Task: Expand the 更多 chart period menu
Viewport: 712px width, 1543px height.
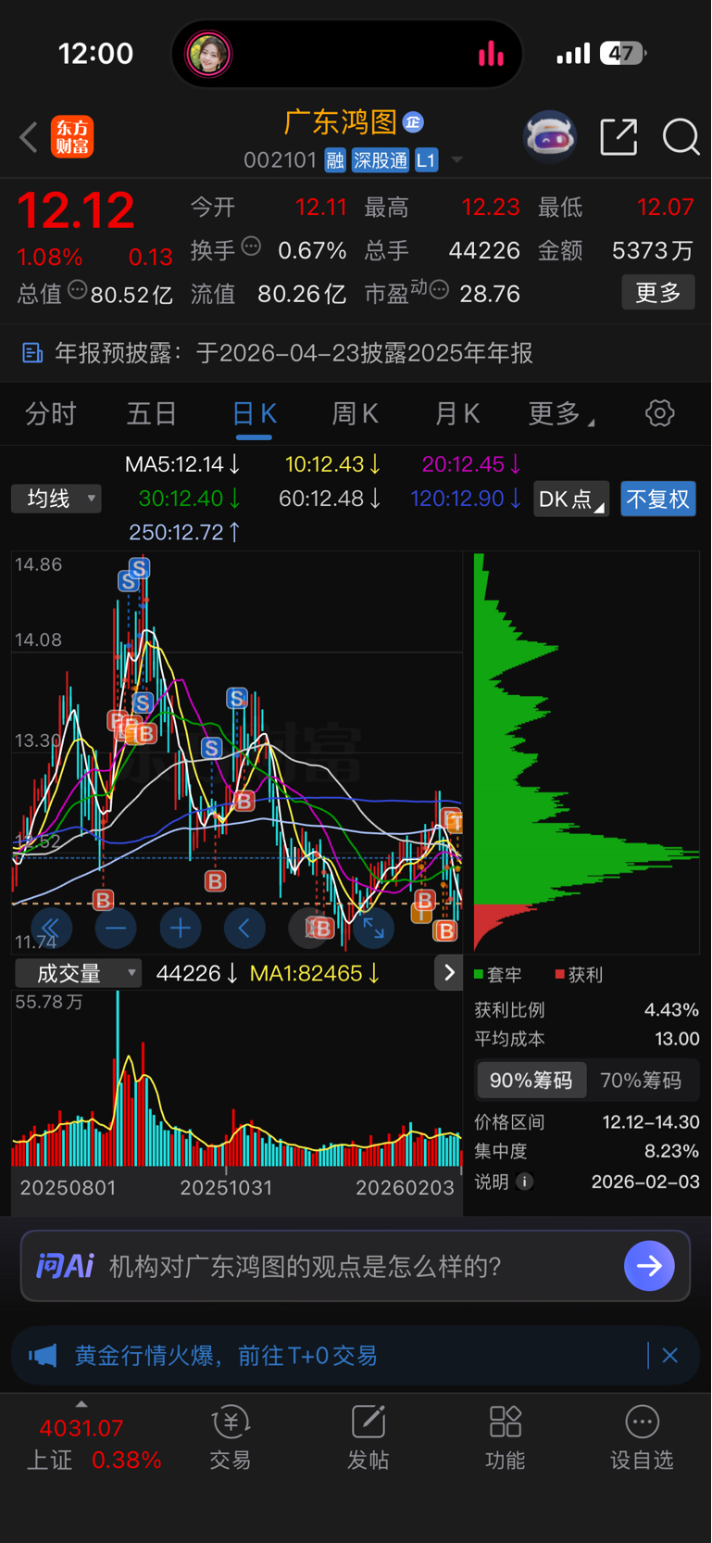Action: tap(561, 413)
